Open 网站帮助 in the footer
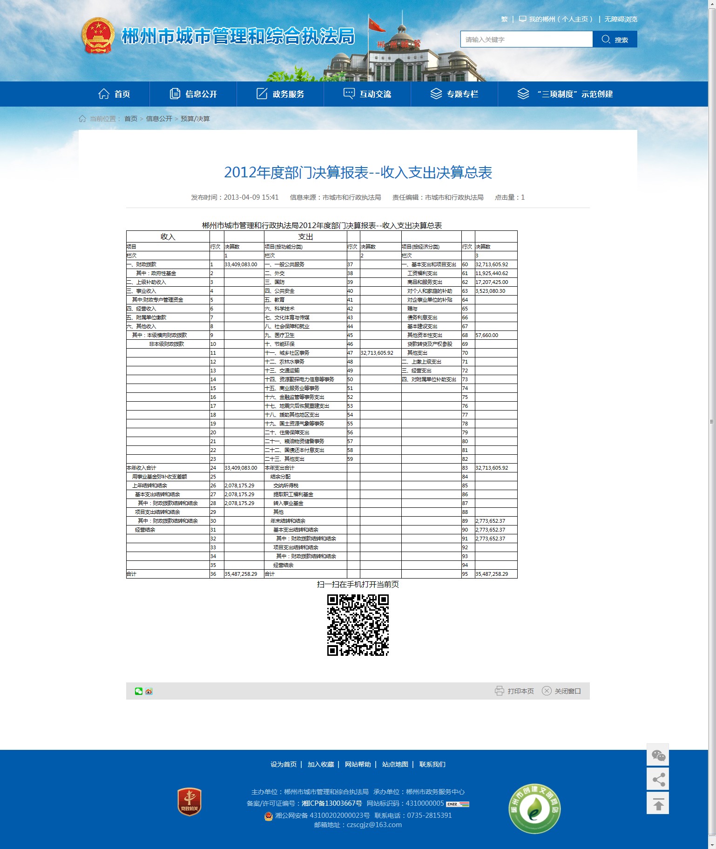The image size is (716, 849). pos(358,764)
